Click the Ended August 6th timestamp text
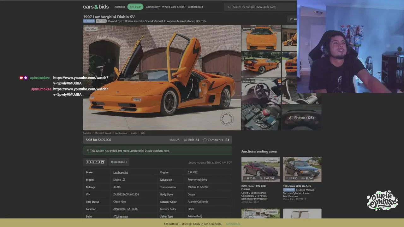Image resolution: width=404 pixels, height=227 pixels. click(210, 163)
